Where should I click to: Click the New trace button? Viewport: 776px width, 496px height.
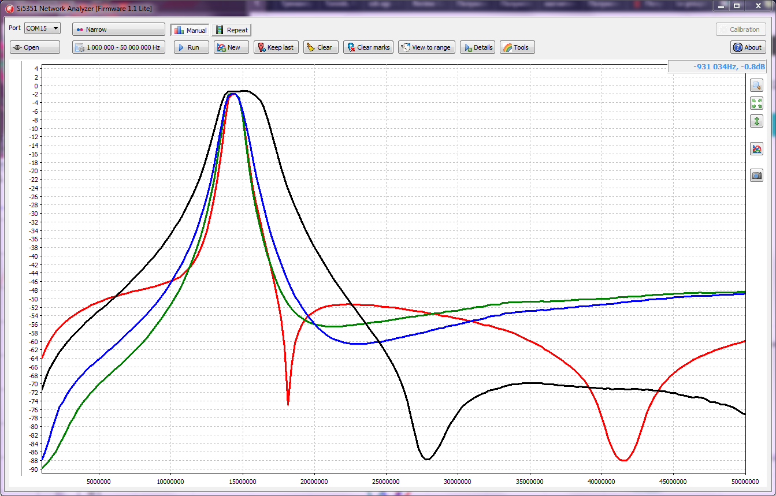click(x=231, y=47)
